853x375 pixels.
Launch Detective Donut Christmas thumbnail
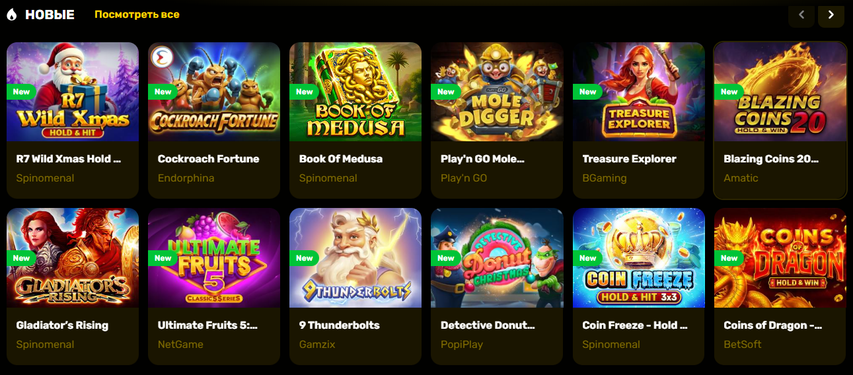[497, 258]
